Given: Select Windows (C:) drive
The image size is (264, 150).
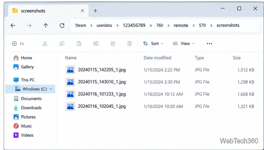Looking at the screenshot, I should 30,89.
